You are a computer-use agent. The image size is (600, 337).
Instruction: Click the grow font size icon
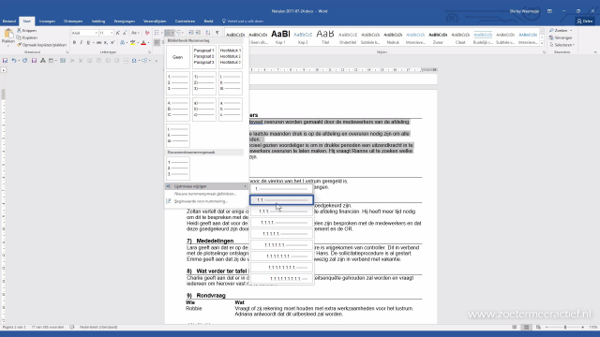118,33
